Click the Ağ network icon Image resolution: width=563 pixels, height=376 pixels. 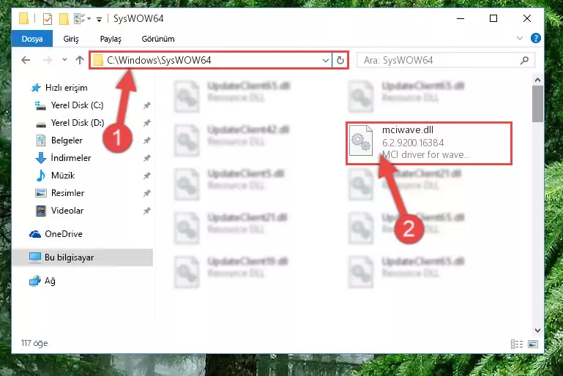35,281
